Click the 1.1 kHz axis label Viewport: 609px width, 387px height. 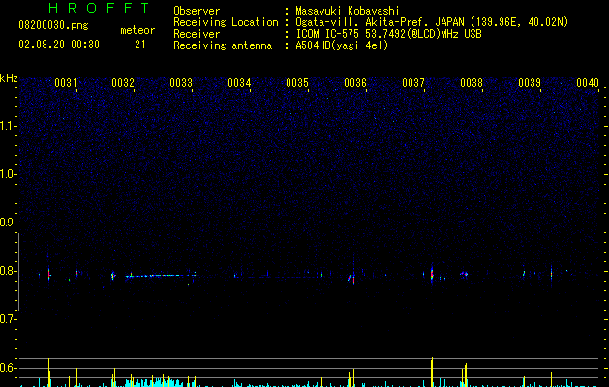click(8, 126)
